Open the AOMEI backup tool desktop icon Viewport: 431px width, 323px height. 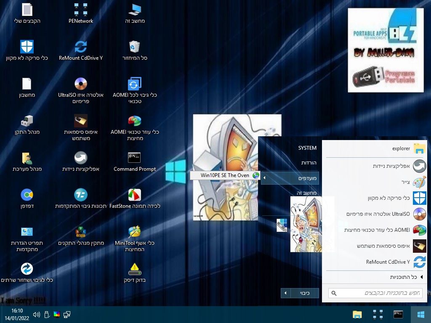135,90
